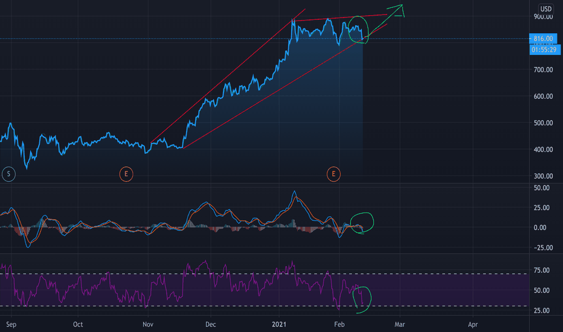The image size is (563, 332).
Task: Click the 700.00 price axis label
Action: [543, 69]
